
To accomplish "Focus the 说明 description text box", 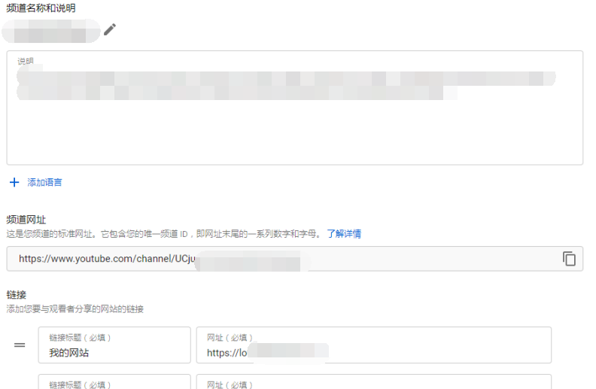I will click(294, 108).
